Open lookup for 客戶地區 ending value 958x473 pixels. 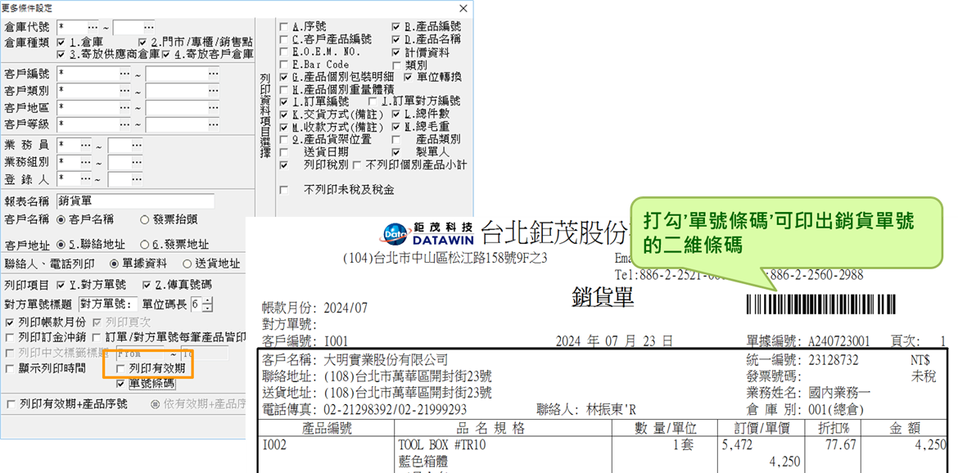(x=213, y=108)
